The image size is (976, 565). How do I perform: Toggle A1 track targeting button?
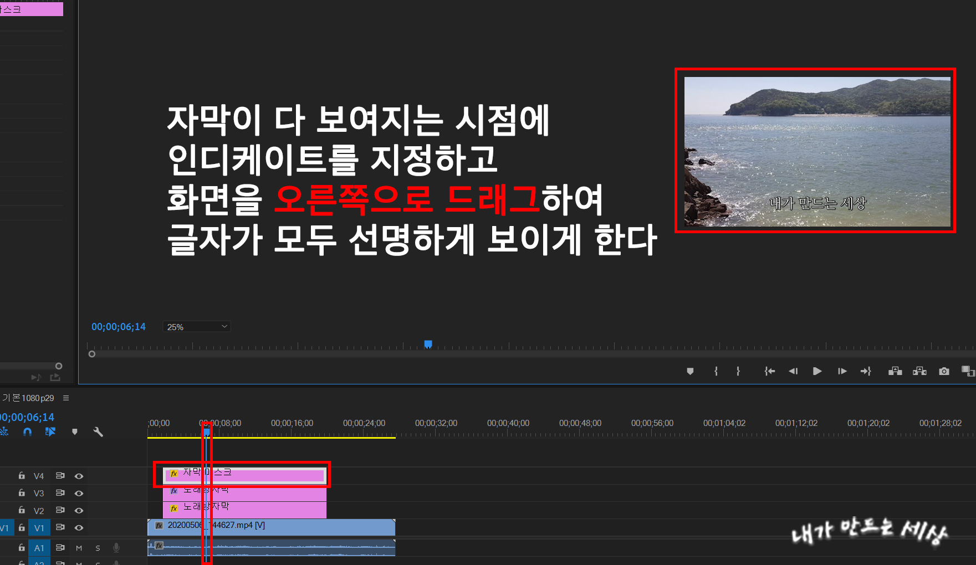tap(39, 548)
